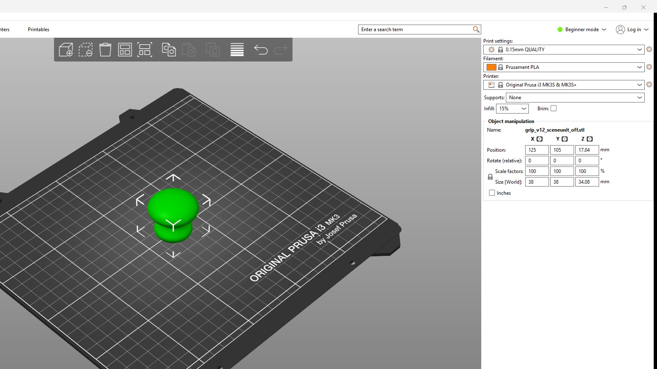The image size is (657, 369).
Task: Click the Add object toolbar icon
Action: tap(66, 50)
